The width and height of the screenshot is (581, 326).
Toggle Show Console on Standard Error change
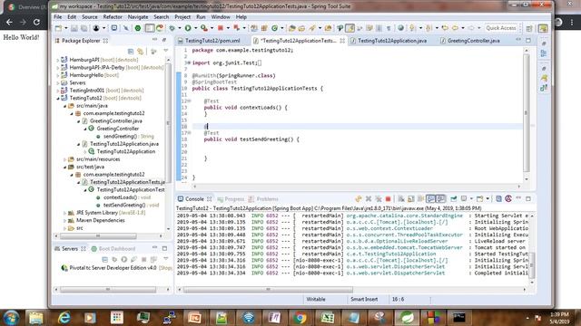pyautogui.click(x=440, y=199)
